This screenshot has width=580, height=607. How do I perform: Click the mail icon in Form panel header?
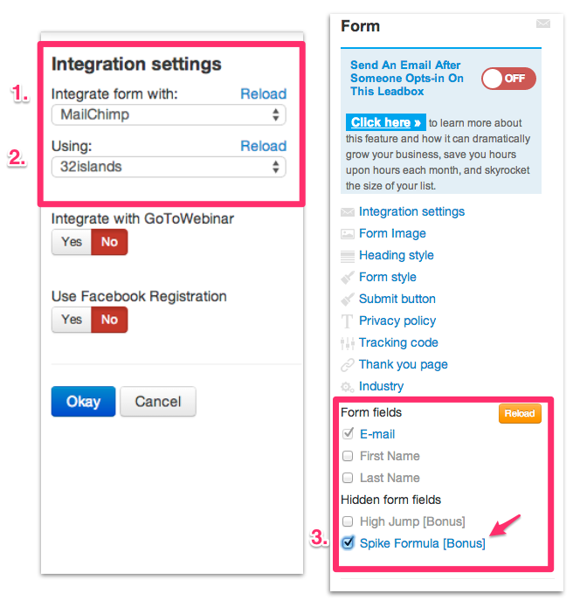(x=543, y=24)
